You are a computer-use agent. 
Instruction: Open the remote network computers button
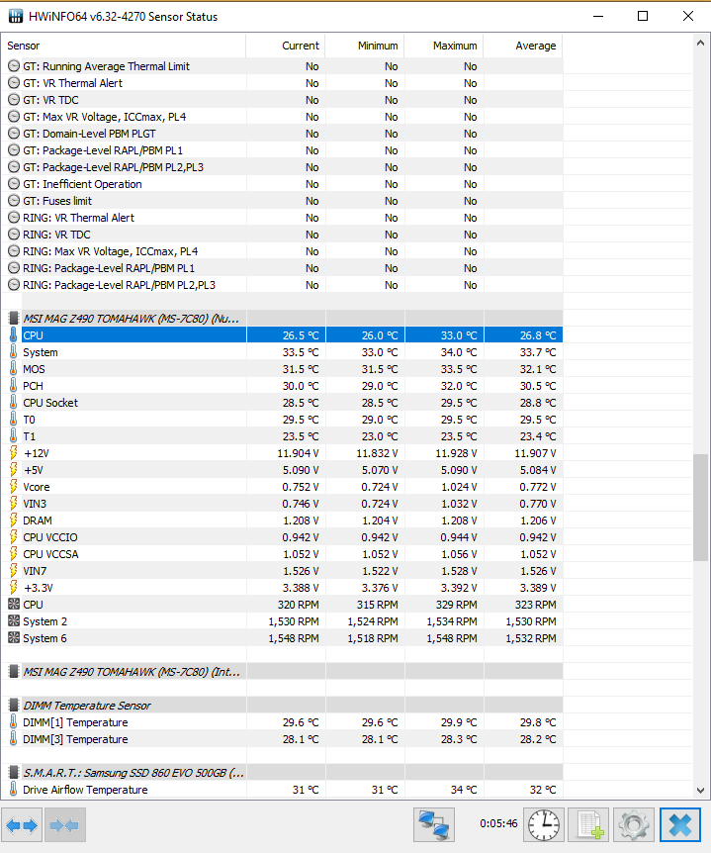pos(434,825)
